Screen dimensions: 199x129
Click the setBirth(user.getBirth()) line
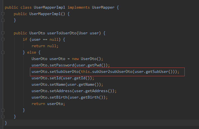[69, 97]
